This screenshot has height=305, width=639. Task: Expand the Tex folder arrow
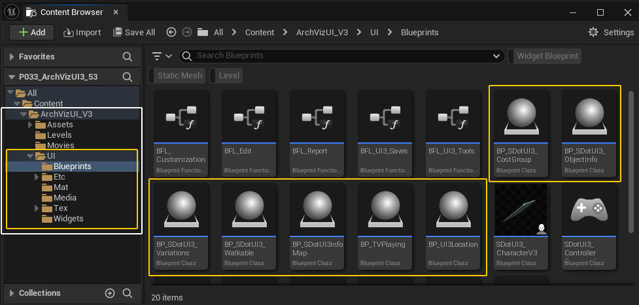click(37, 208)
